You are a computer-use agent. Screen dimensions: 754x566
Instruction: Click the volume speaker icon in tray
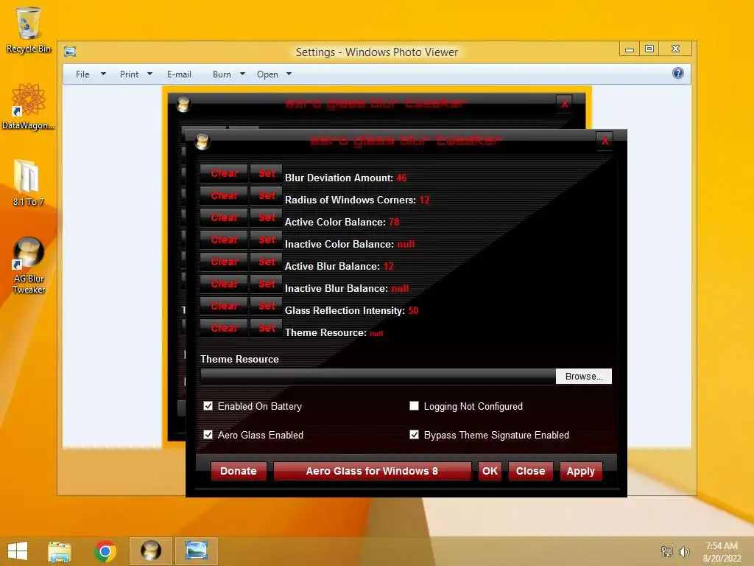tap(684, 551)
